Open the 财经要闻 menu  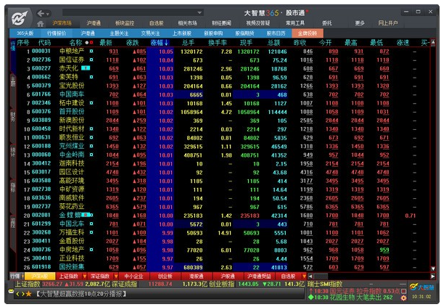221,23
